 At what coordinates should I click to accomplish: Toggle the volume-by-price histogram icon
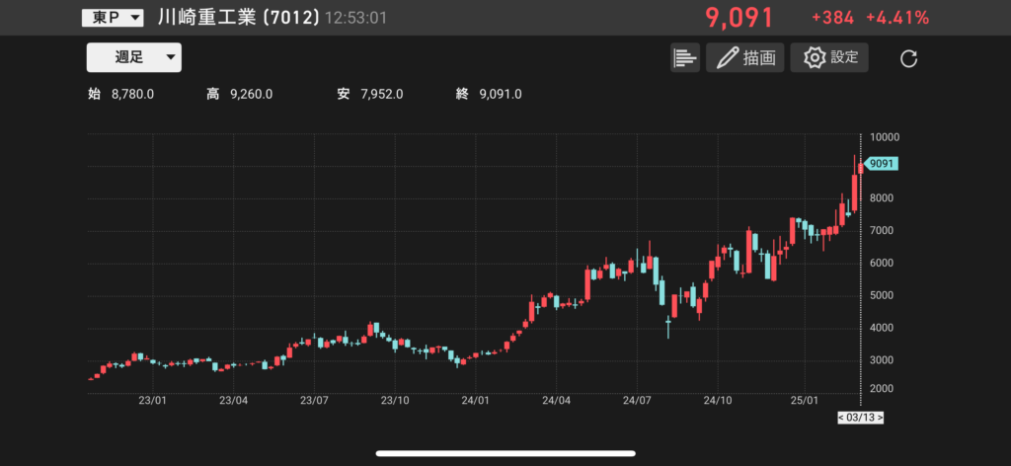(x=684, y=58)
